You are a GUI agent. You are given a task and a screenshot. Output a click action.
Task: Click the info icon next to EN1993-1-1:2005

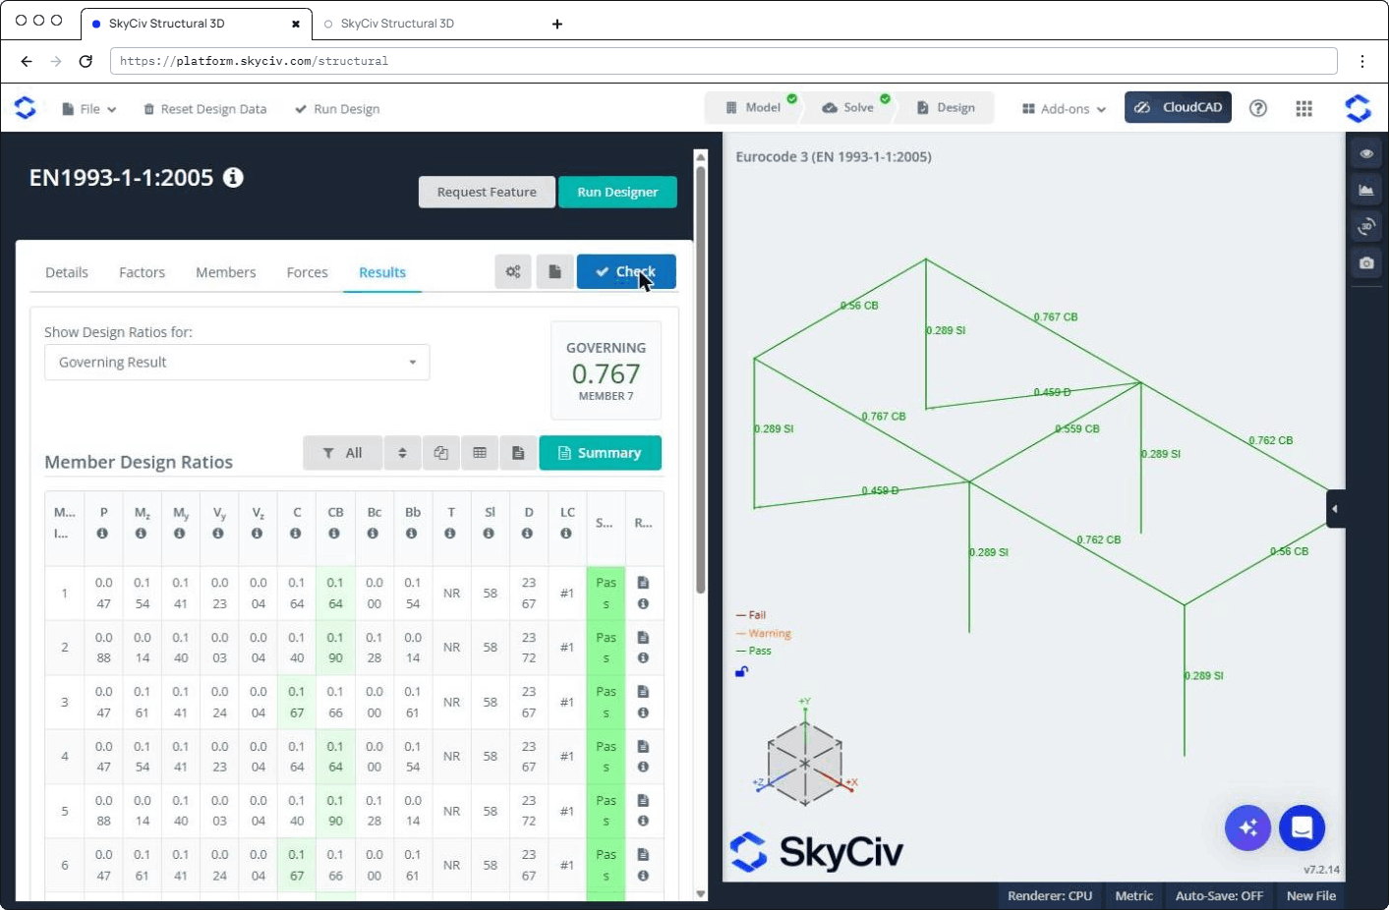233,177
